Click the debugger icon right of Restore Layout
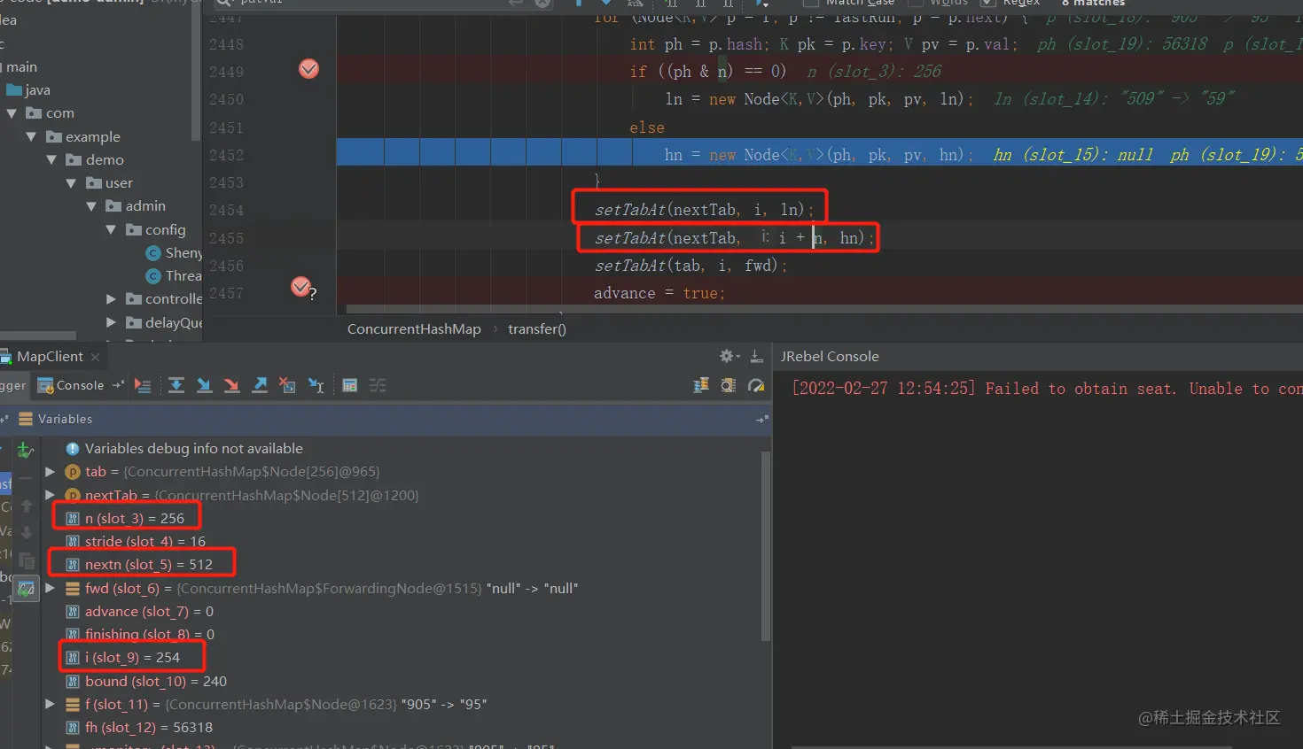1303x749 pixels. tap(729, 385)
